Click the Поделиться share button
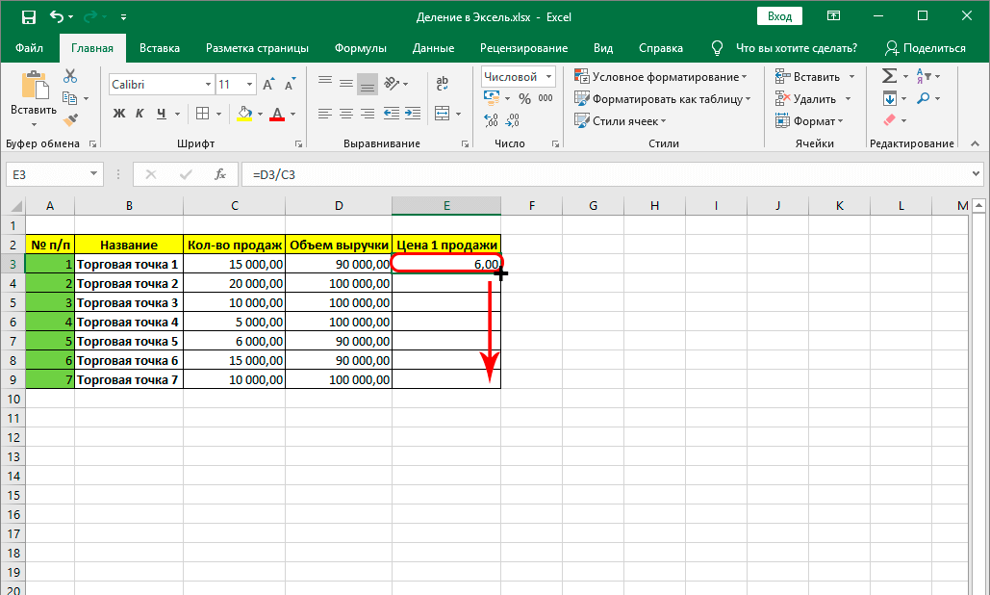Image resolution: width=990 pixels, height=595 pixels. (x=925, y=48)
